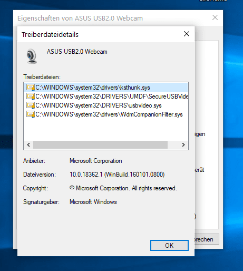The height and width of the screenshot is (271, 243).
Task: Click the certificate icon beside ksthunk.sys
Action: click(x=31, y=88)
